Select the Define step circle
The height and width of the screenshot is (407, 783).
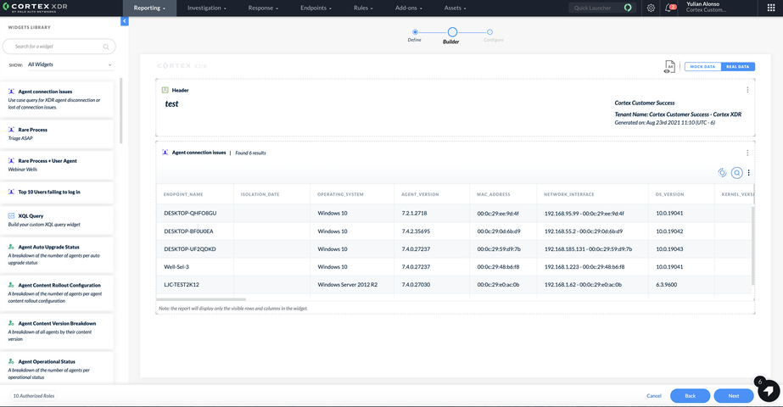[x=415, y=32]
